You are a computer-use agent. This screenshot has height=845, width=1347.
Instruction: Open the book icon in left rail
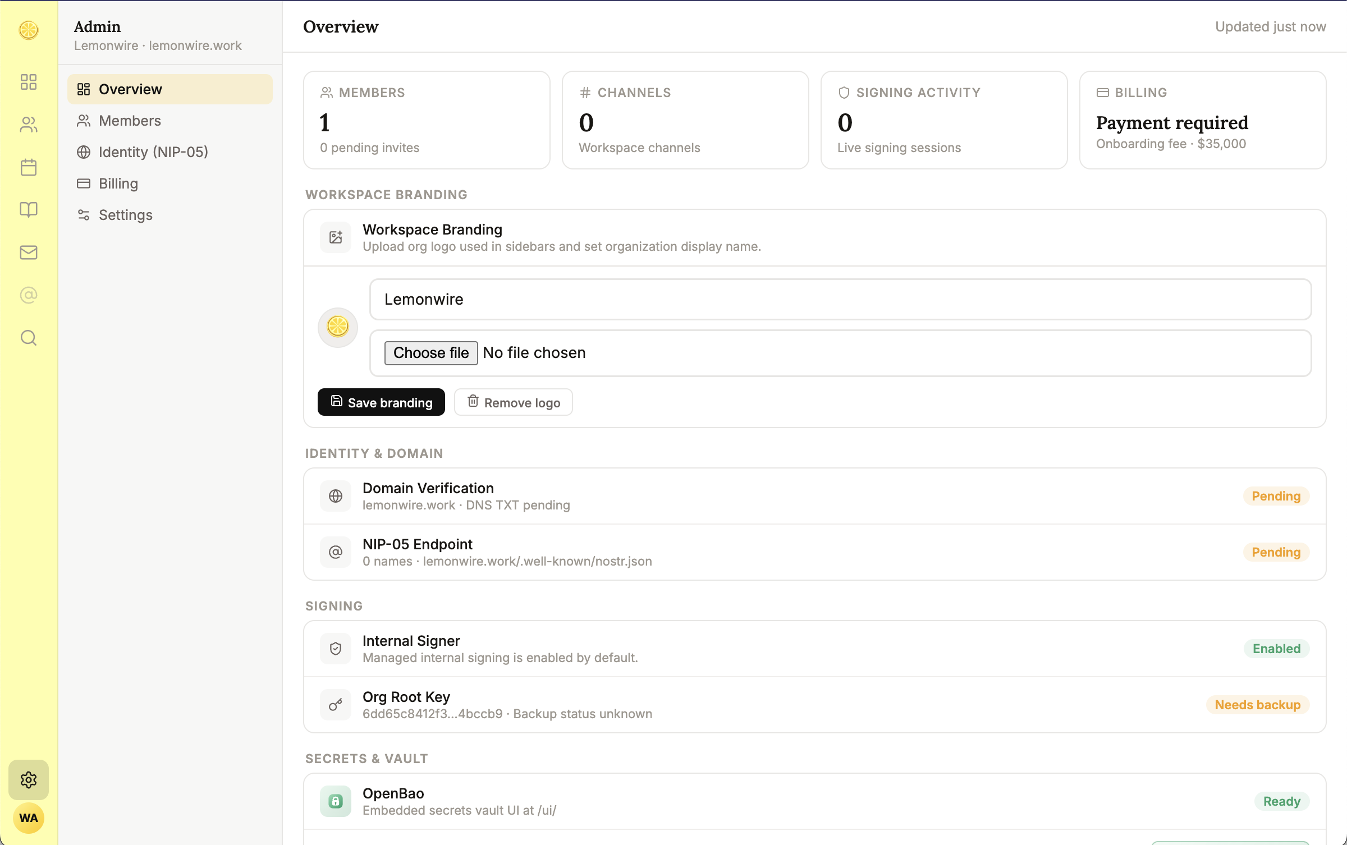point(29,210)
